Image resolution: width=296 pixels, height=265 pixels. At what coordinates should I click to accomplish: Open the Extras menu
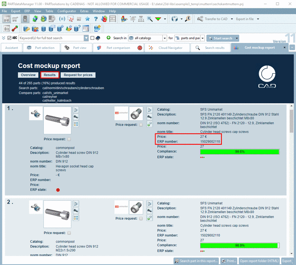[x=84, y=11]
